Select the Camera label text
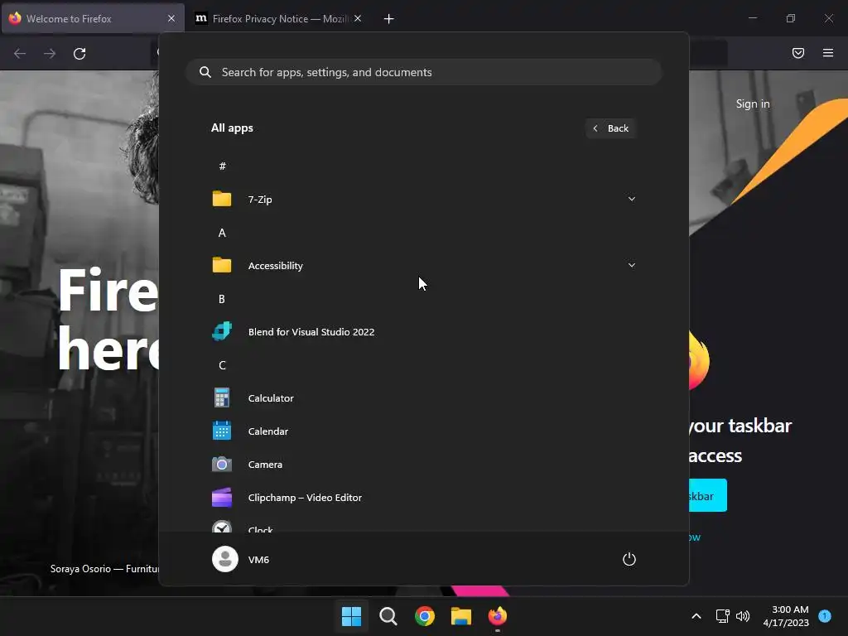 coord(265,464)
